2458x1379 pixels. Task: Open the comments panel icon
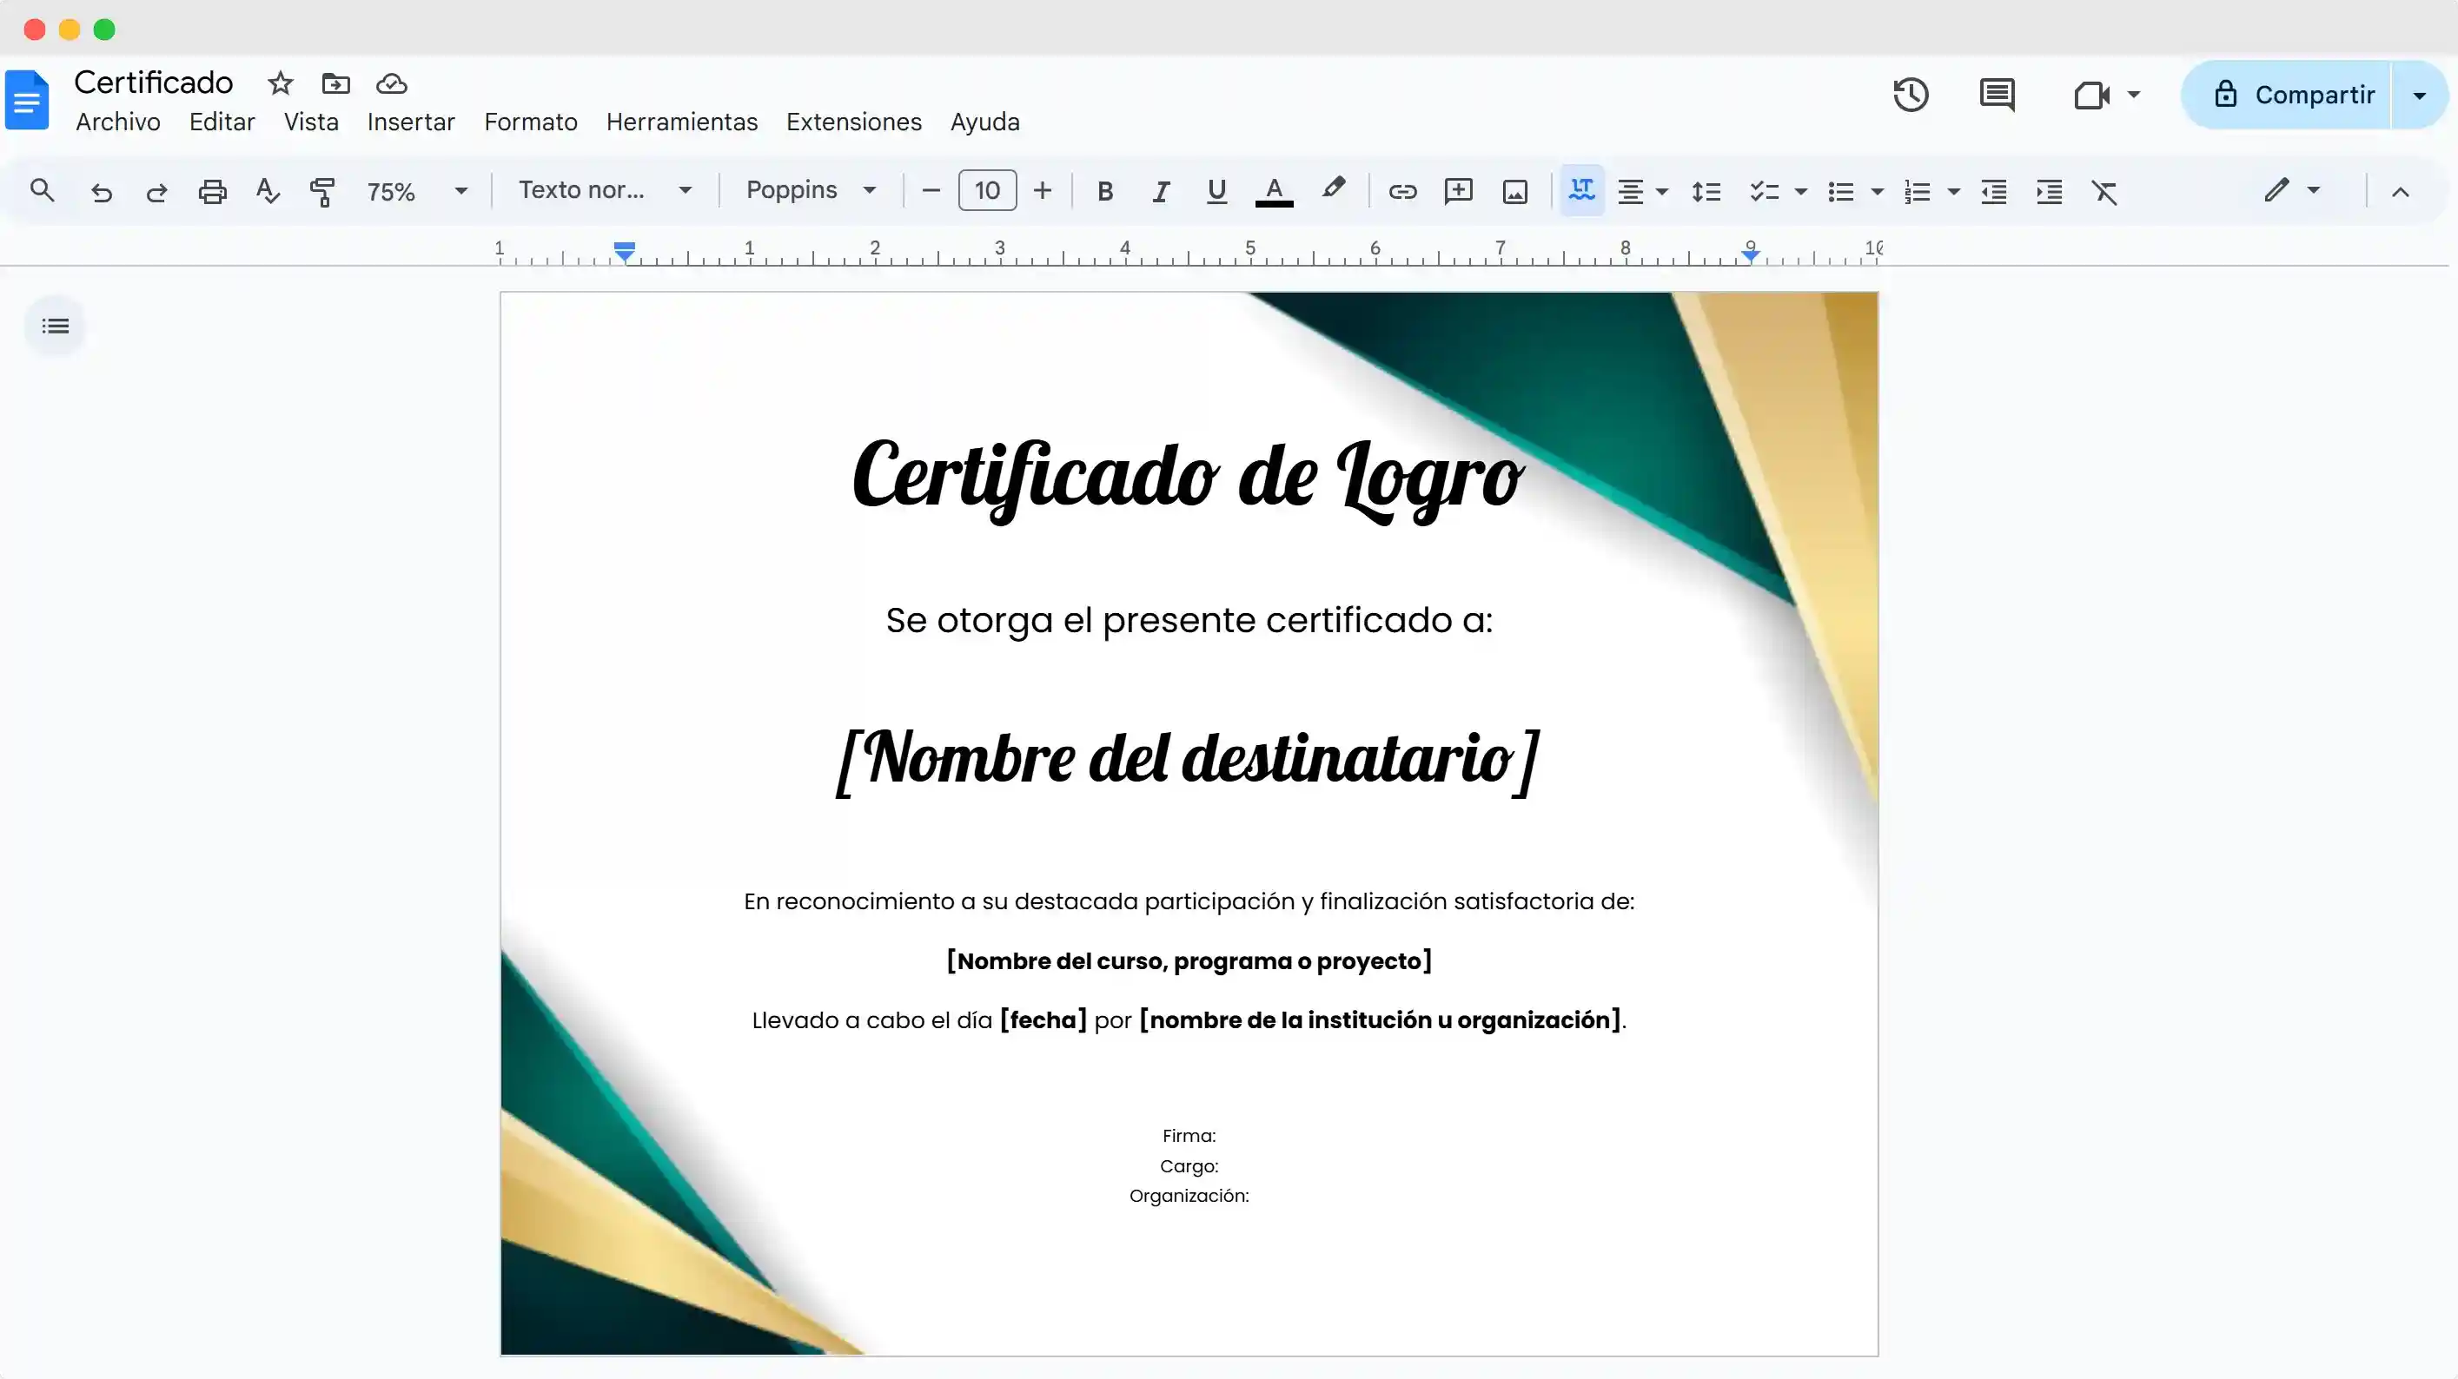click(x=1996, y=95)
